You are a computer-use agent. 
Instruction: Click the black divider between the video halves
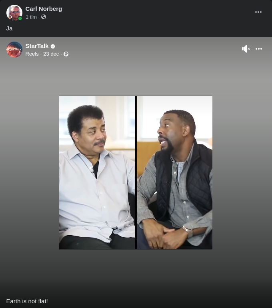[x=136, y=172]
